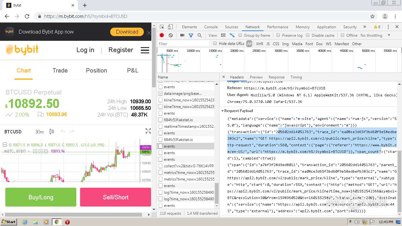
Task: Enable Group by frame checkbox
Action: pyautogui.click(x=240, y=35)
